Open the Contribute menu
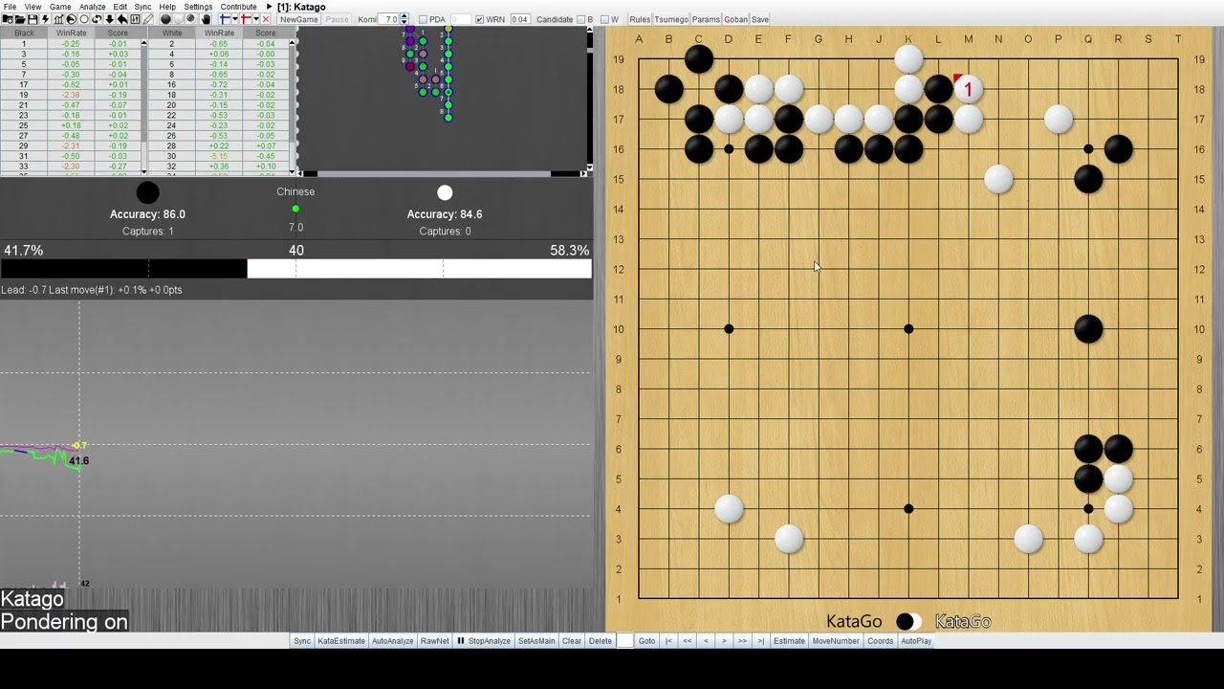The height and width of the screenshot is (689, 1224). [238, 7]
